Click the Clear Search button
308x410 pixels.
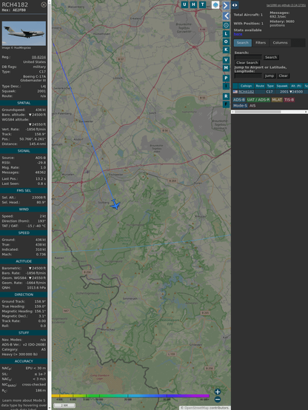247,62
